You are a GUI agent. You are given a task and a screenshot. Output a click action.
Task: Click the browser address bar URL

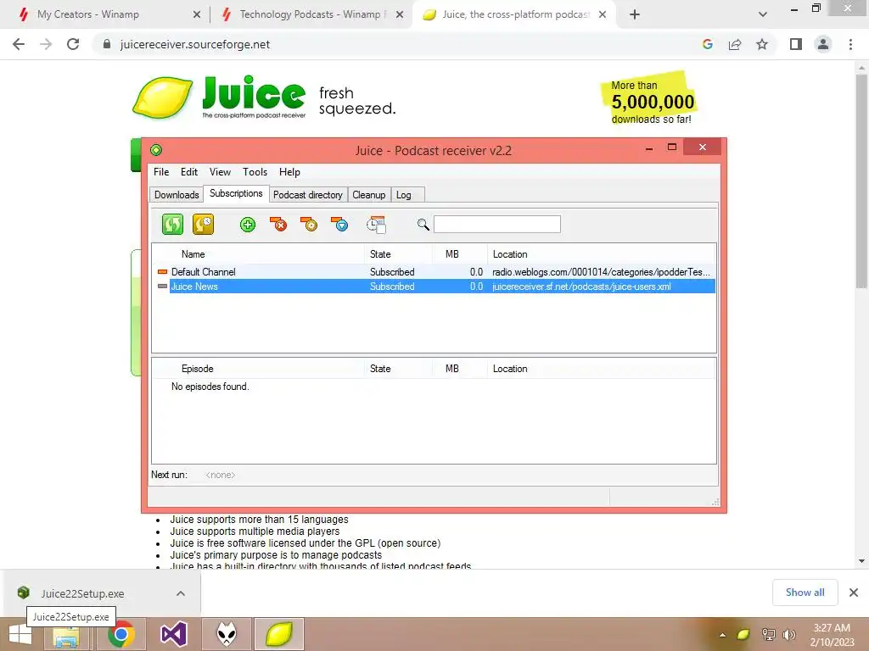pos(195,44)
